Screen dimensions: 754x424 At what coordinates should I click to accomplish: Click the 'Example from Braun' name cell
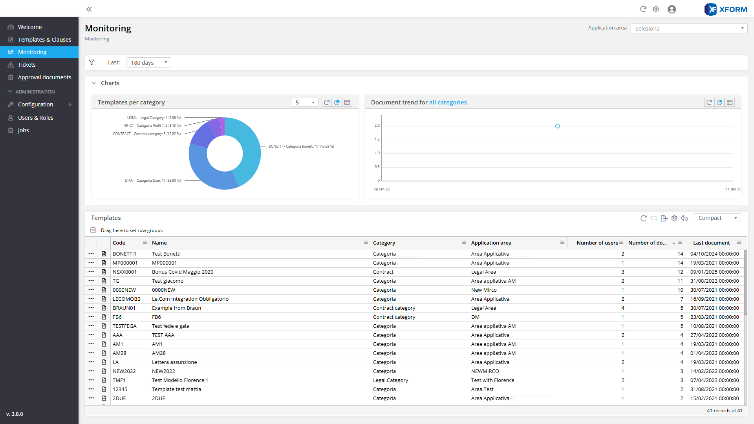click(176, 308)
